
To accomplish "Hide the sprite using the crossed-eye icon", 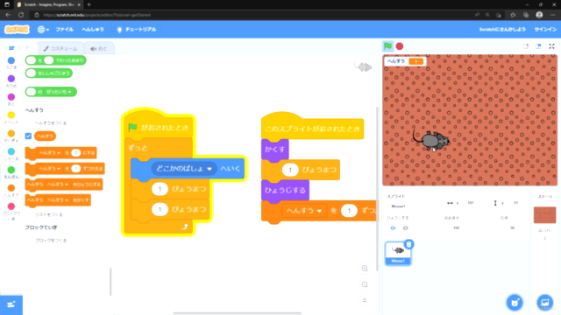I will (405, 227).
